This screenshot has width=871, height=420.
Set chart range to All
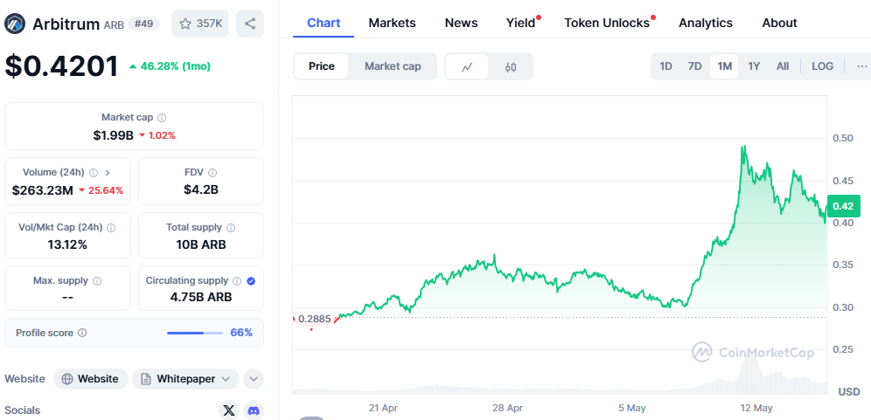click(x=783, y=66)
